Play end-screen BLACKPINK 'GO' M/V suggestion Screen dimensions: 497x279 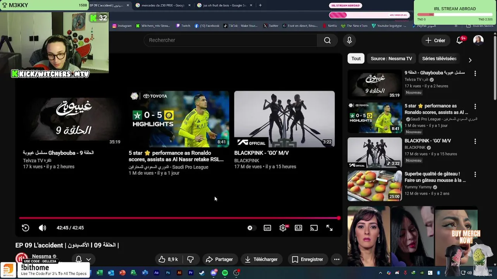point(284,119)
